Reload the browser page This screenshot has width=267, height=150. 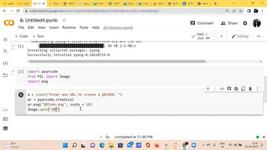18,11
